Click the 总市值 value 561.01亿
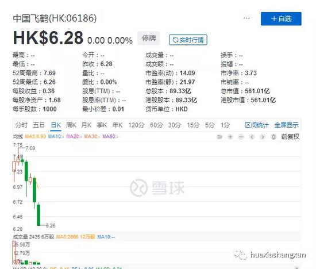 point(257,91)
